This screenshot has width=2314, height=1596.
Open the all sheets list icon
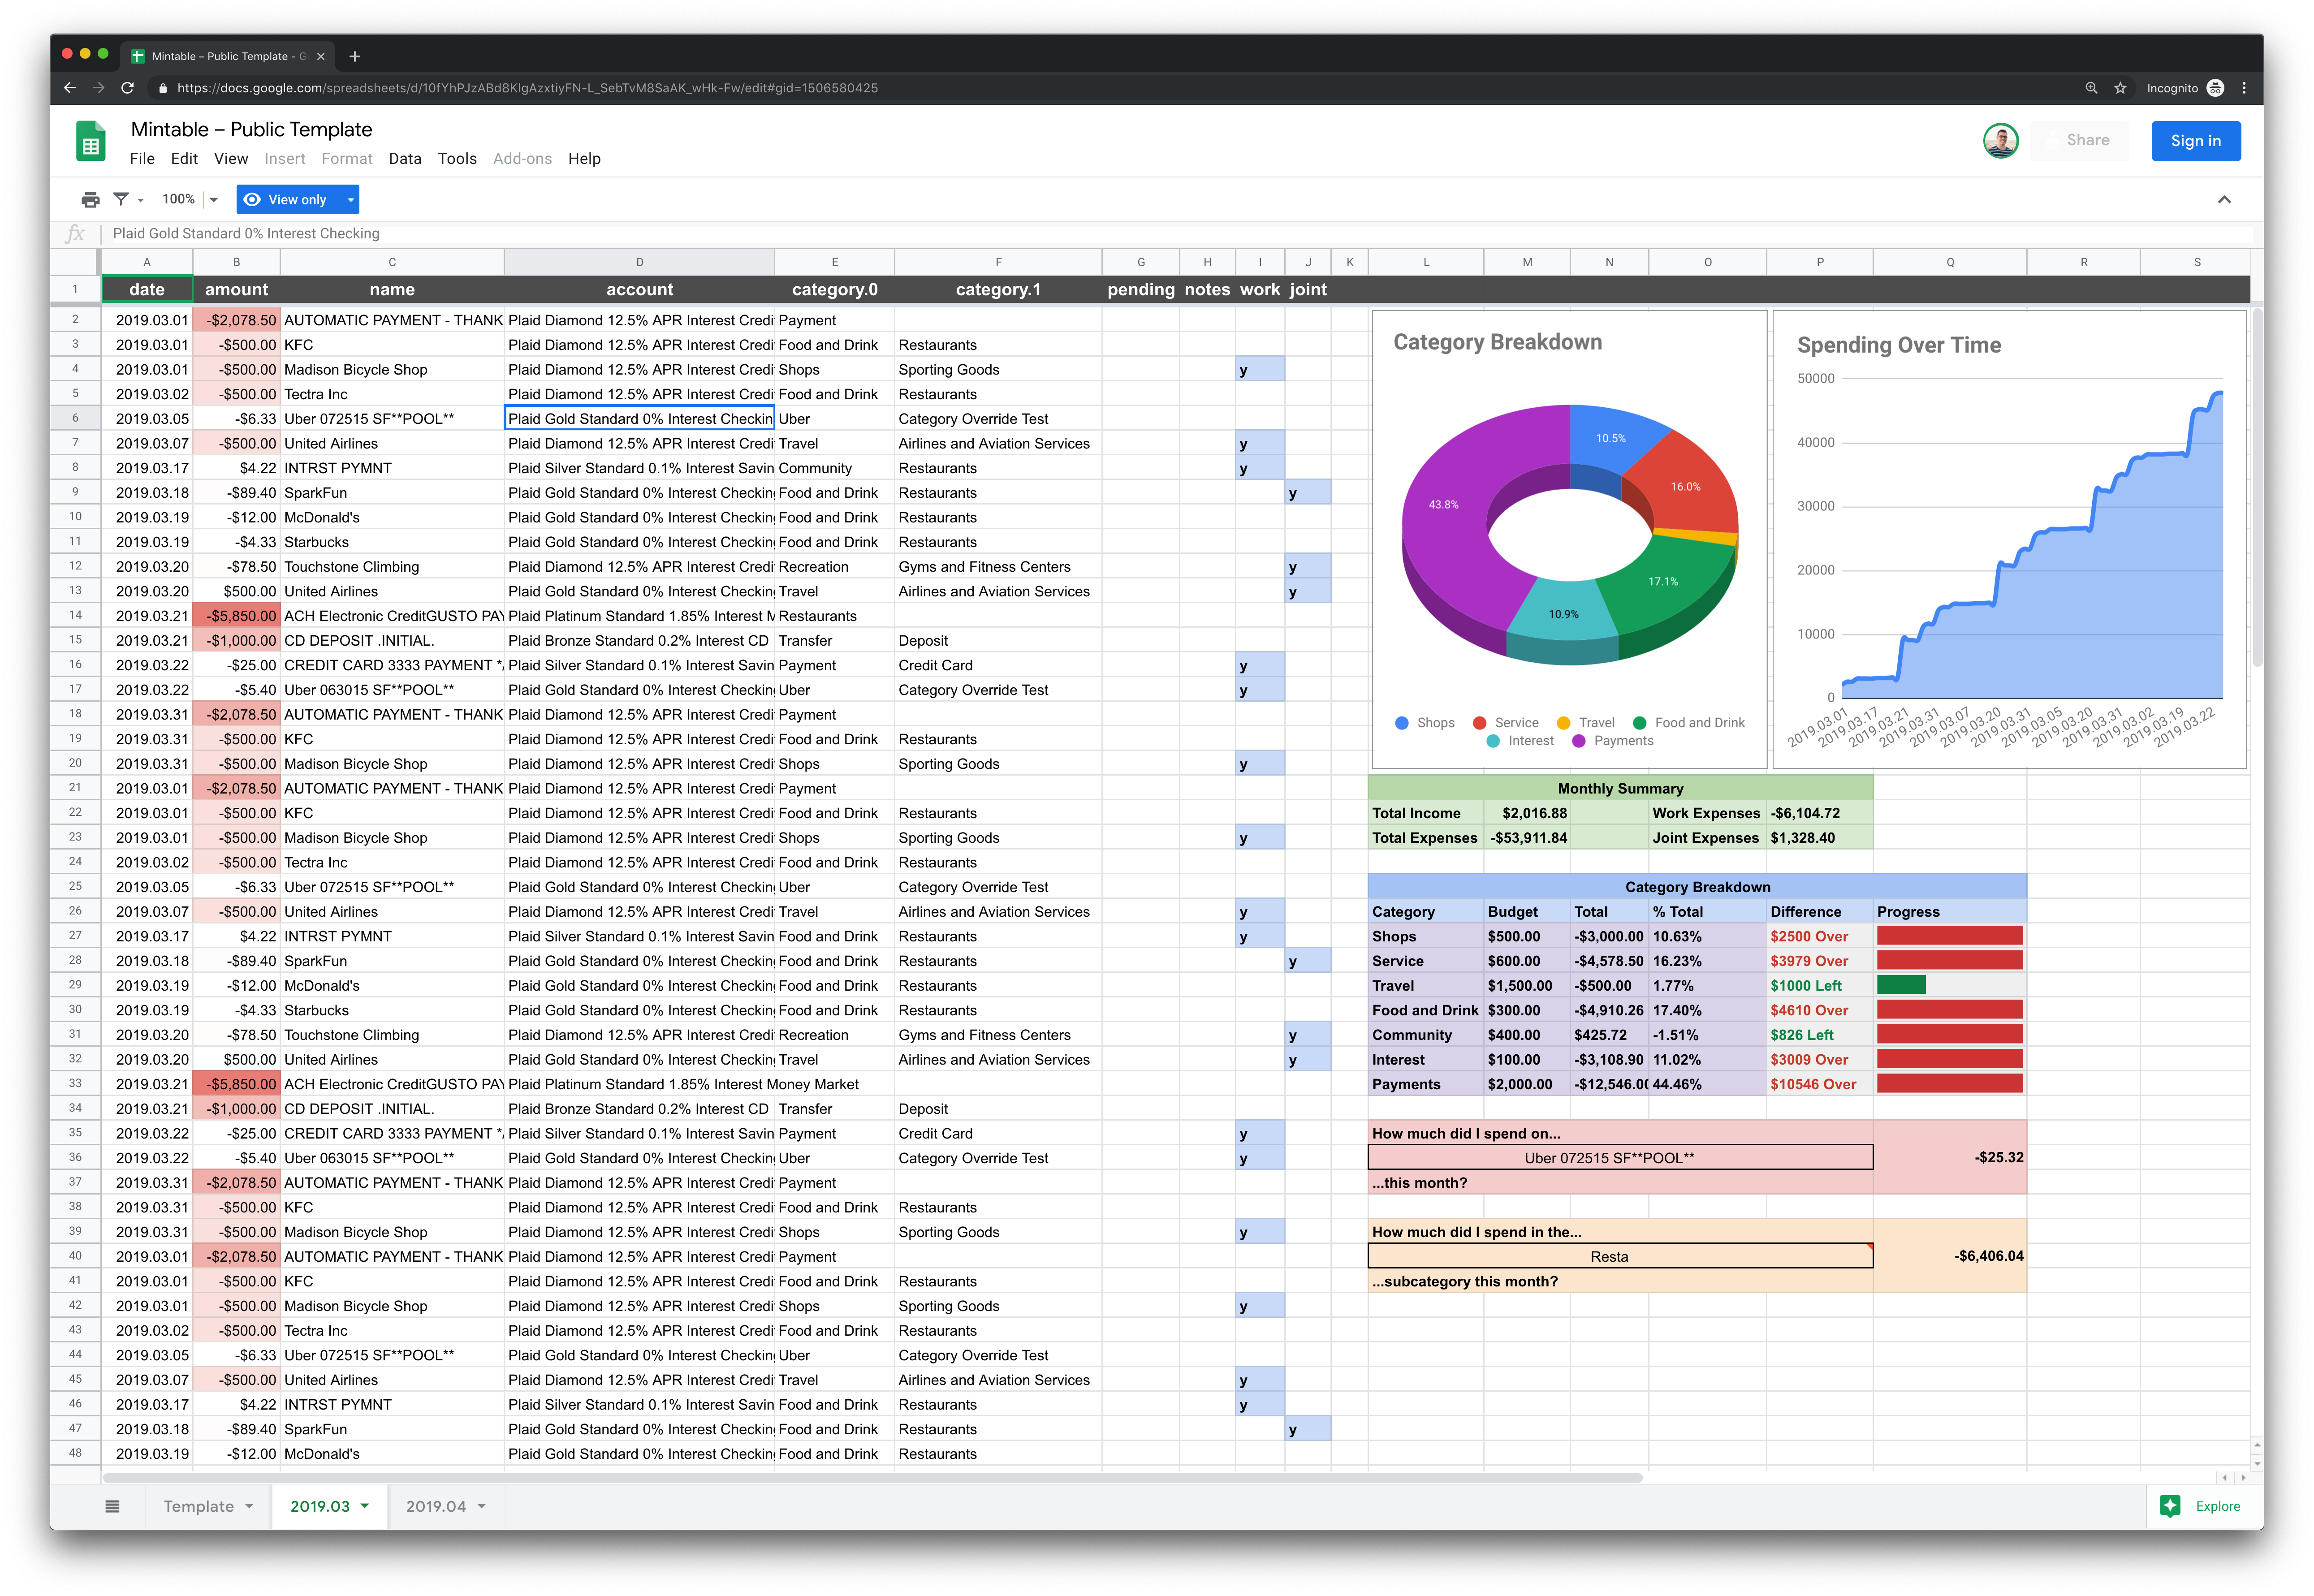coord(112,1506)
